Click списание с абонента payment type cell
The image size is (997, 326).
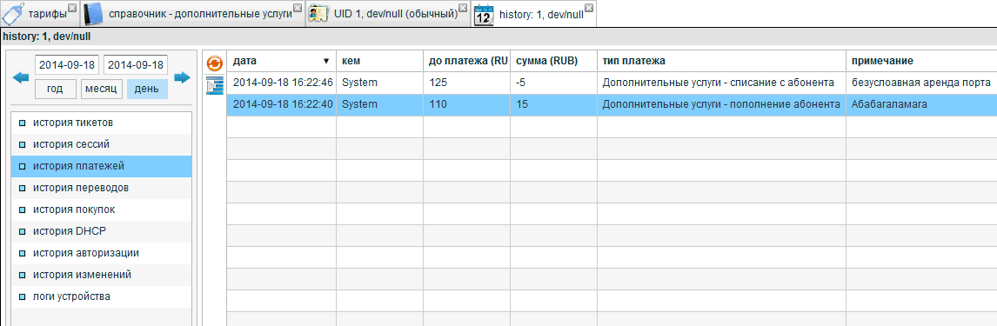721,83
